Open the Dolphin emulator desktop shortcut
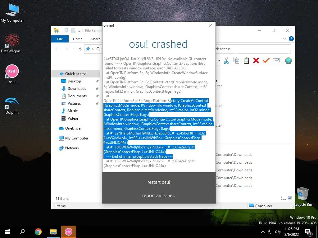318x238 pixels. tap(12, 106)
